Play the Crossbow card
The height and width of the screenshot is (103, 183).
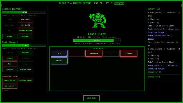pyautogui.click(x=10, y=70)
